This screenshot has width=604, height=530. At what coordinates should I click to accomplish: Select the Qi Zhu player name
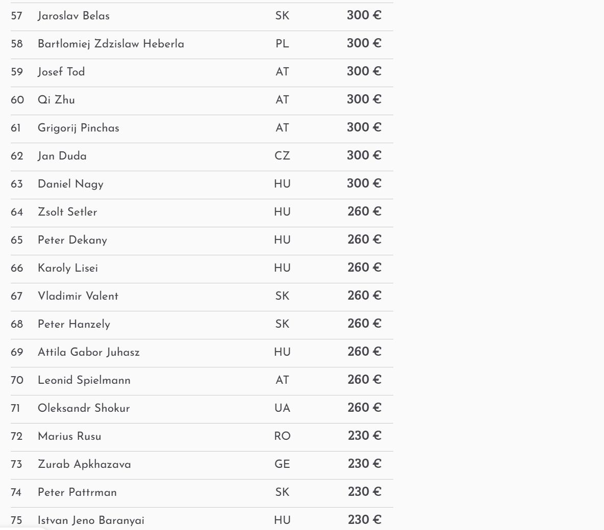click(x=56, y=100)
